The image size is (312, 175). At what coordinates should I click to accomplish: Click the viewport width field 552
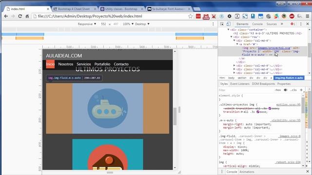coord(103,24)
